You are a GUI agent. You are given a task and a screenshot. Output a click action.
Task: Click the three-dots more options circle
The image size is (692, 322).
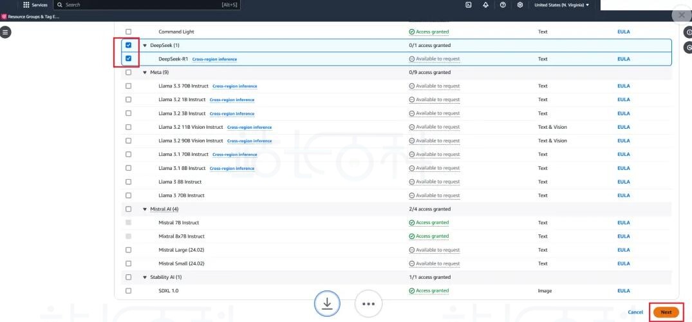click(x=368, y=304)
